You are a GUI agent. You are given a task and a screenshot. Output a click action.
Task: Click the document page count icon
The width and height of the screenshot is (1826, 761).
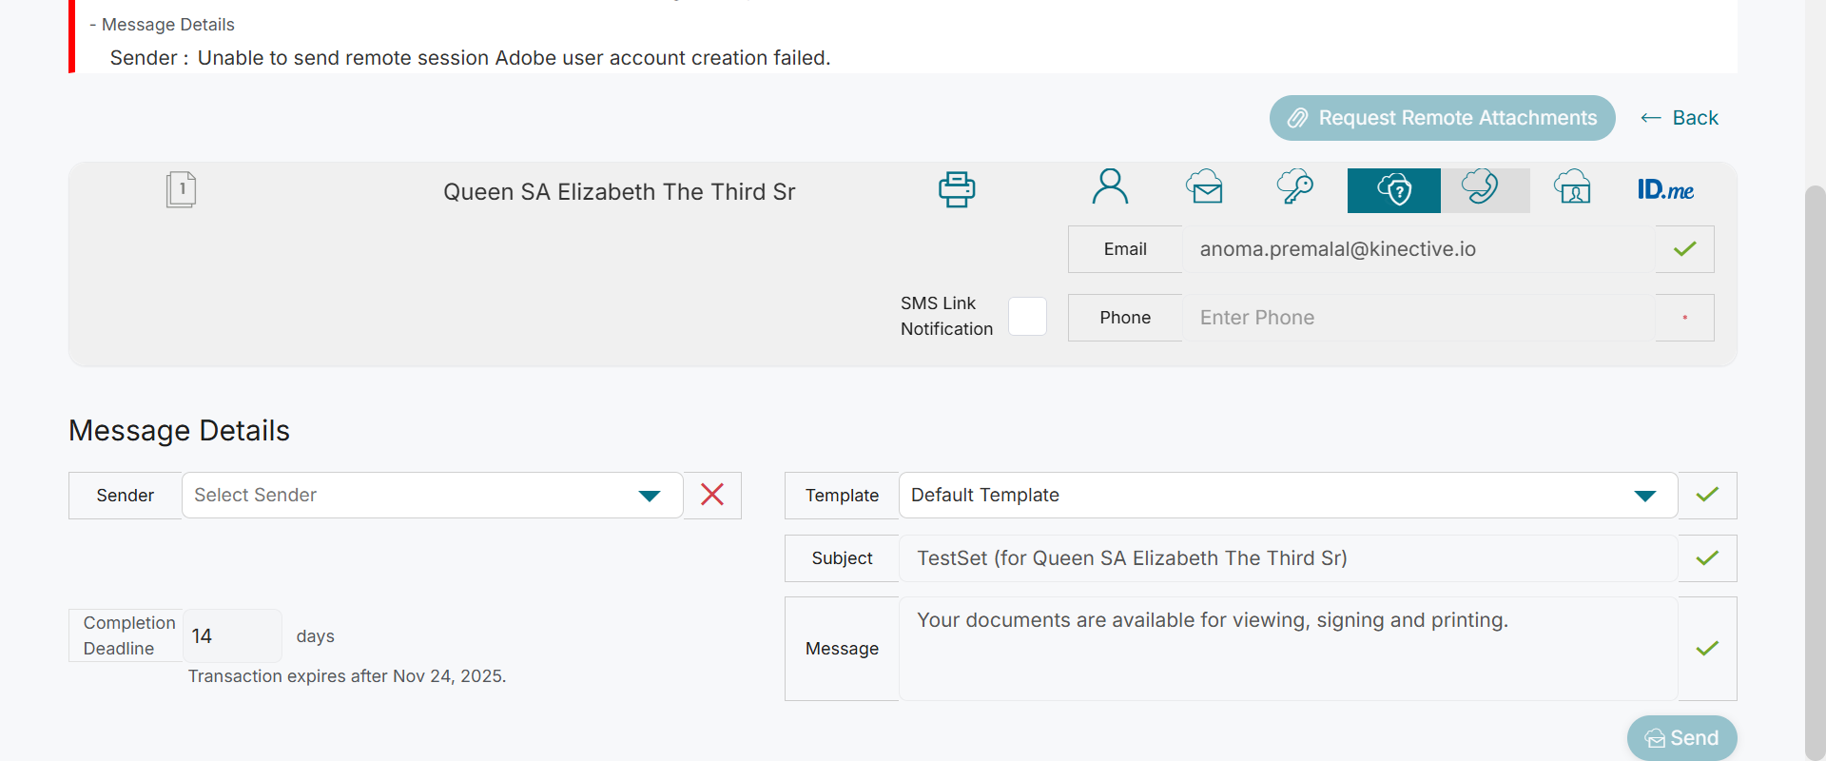[x=181, y=189]
